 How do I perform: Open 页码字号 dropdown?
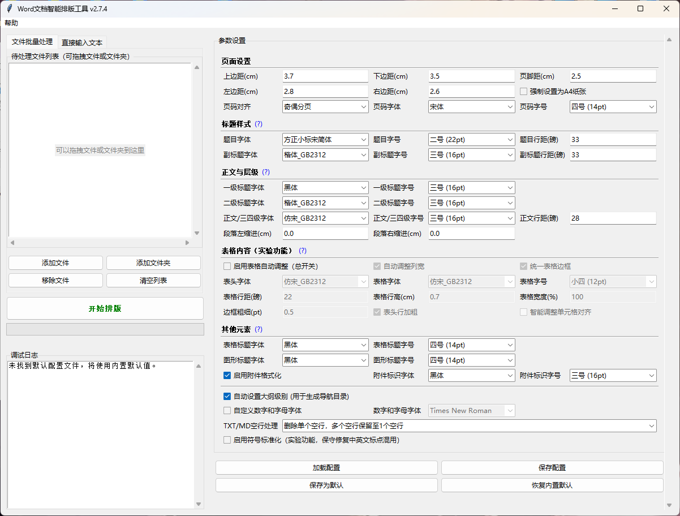click(x=613, y=106)
